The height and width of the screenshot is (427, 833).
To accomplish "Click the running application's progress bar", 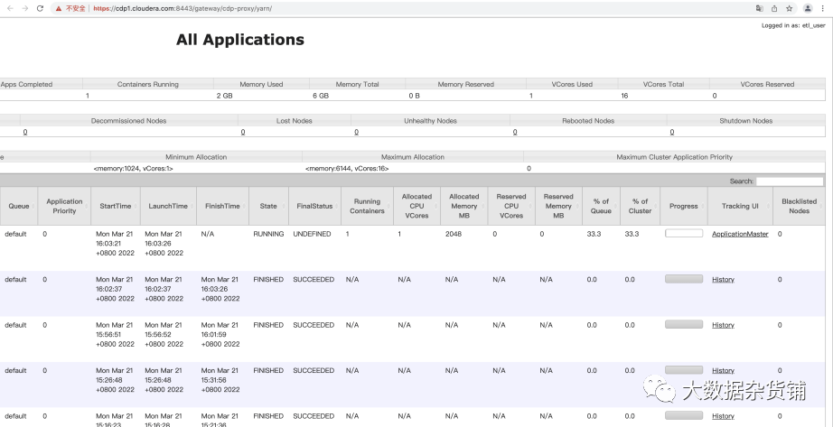I will 684,233.
